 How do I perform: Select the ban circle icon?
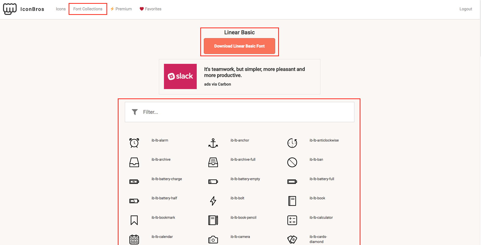click(x=292, y=162)
